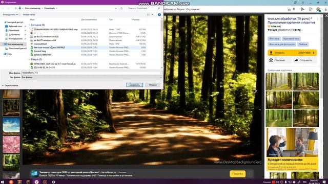Click the refresh icon beside address bar
The height and width of the screenshot is (184, 328).
pyautogui.click(x=121, y=8)
